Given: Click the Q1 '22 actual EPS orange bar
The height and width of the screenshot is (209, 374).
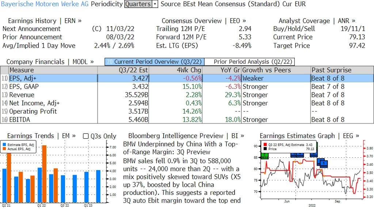Looking at the screenshot, I should pyautogui.click(x=44, y=174).
